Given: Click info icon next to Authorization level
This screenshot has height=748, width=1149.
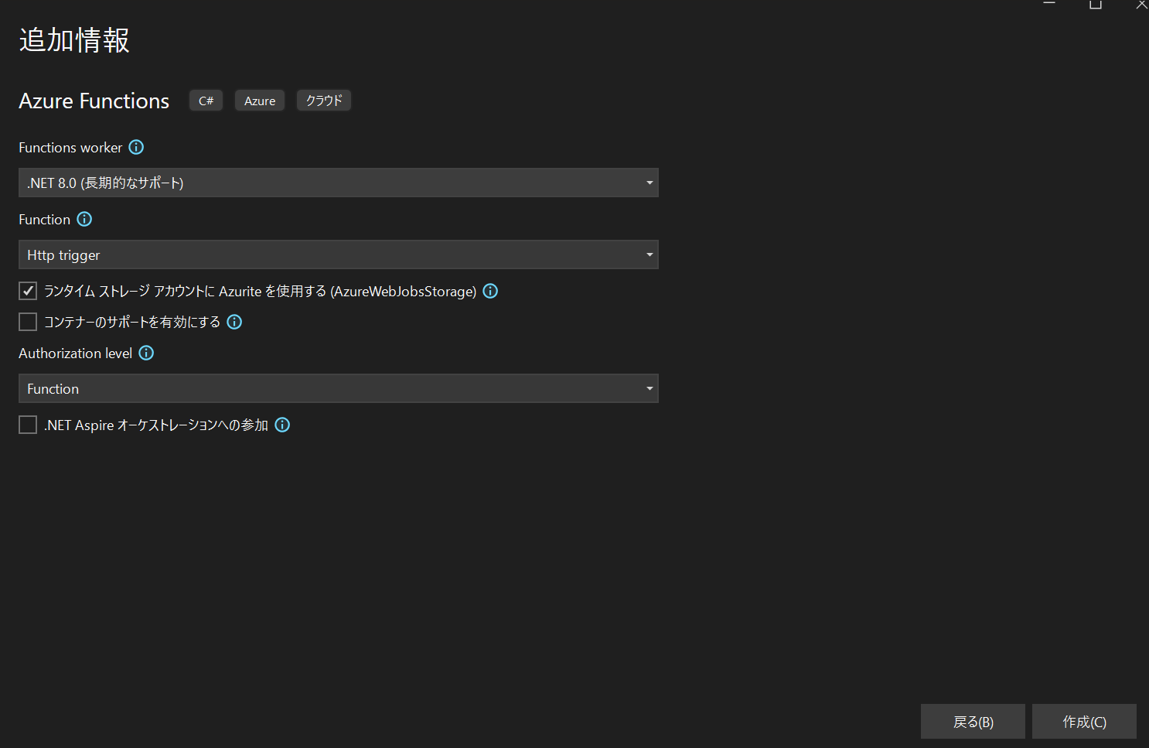Looking at the screenshot, I should pyautogui.click(x=146, y=353).
